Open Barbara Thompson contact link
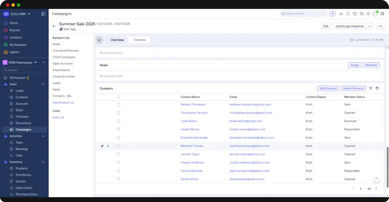This screenshot has width=389, height=202. click(x=193, y=104)
